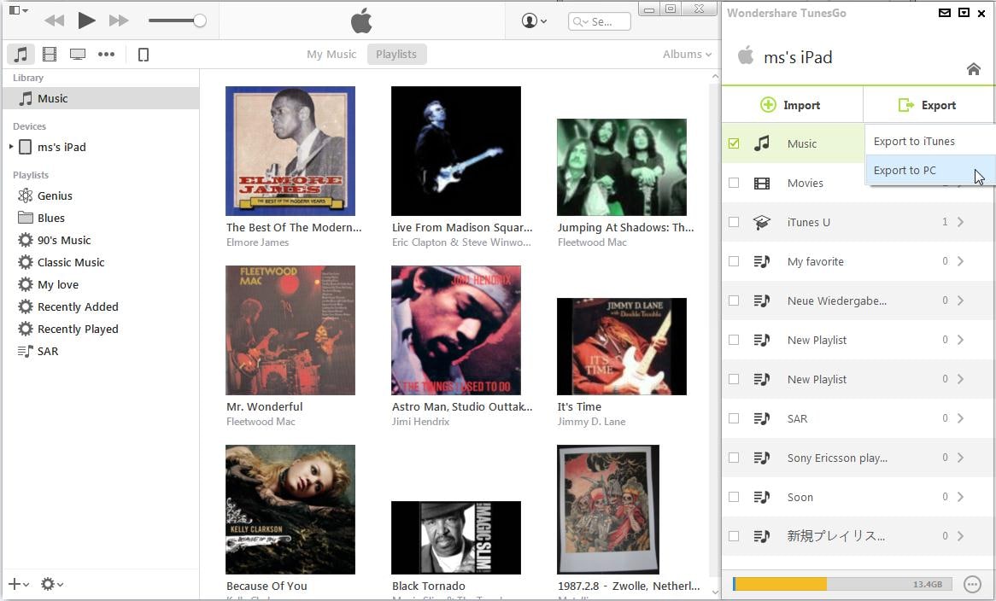Check the Neue Wiedergabe checkbox
The width and height of the screenshot is (996, 601).
734,300
